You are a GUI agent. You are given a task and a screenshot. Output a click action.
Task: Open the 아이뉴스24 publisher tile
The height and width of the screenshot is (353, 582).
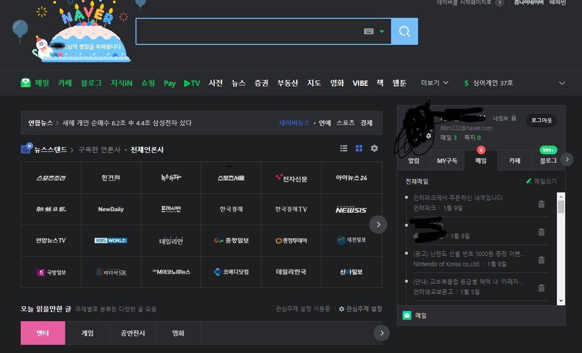352,178
